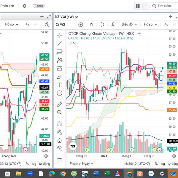Screen dimensions: 178x178
Task: Click the F earnings marker near Tháng 4
Action: pos(132,150)
